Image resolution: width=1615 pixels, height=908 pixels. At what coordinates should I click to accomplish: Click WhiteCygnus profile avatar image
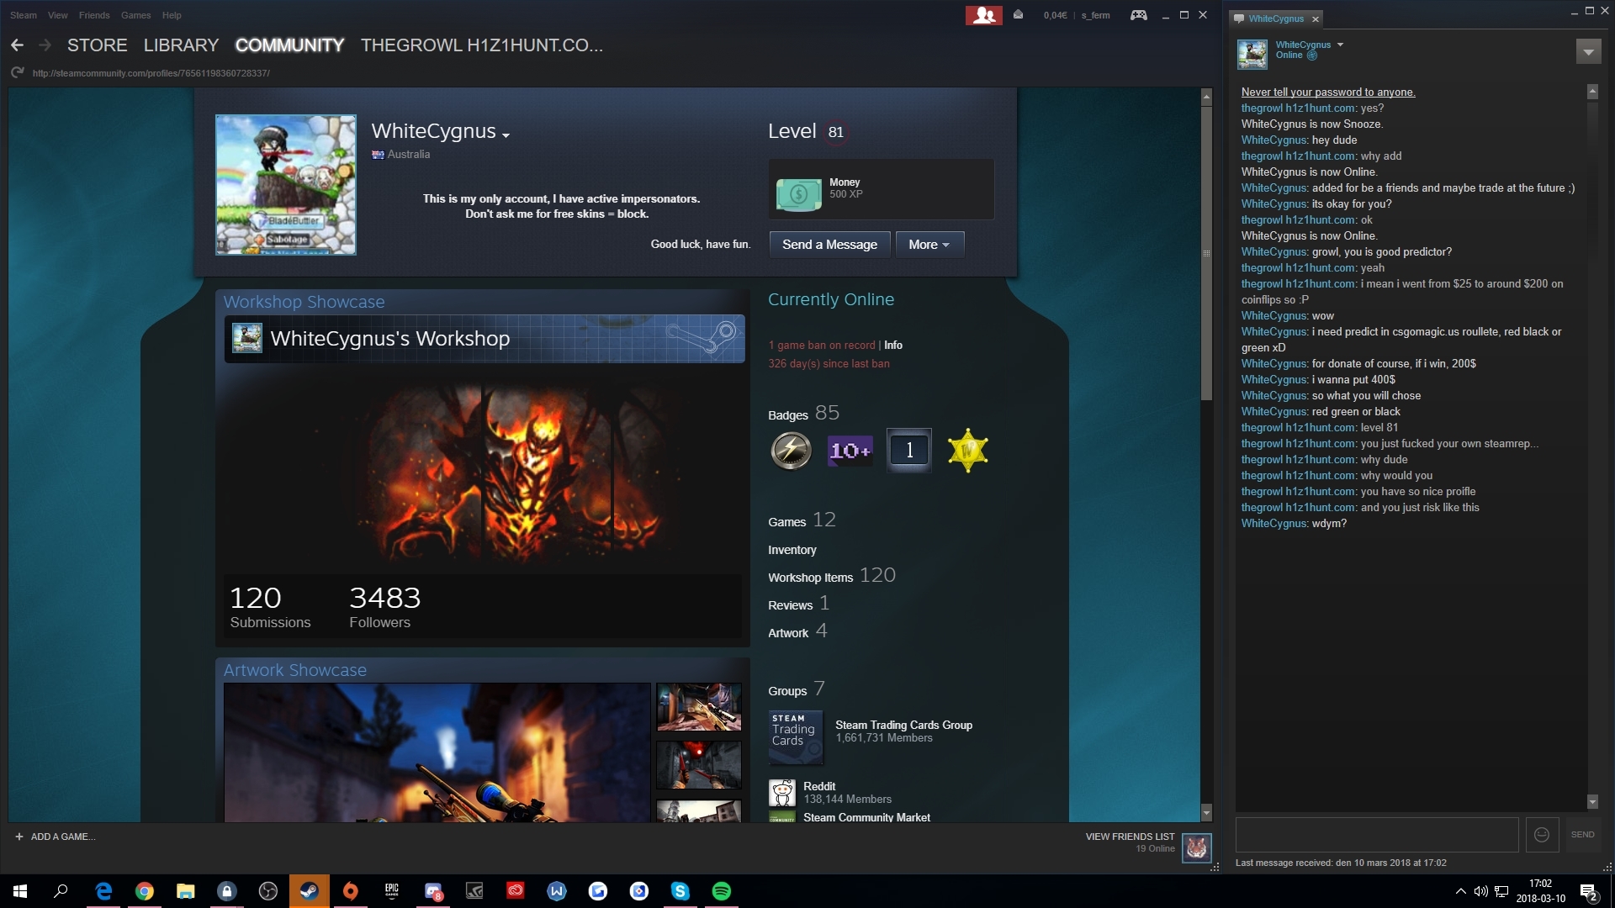point(286,185)
